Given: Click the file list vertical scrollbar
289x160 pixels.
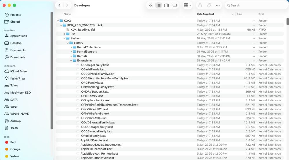Looking at the screenshot, I should [288, 22].
